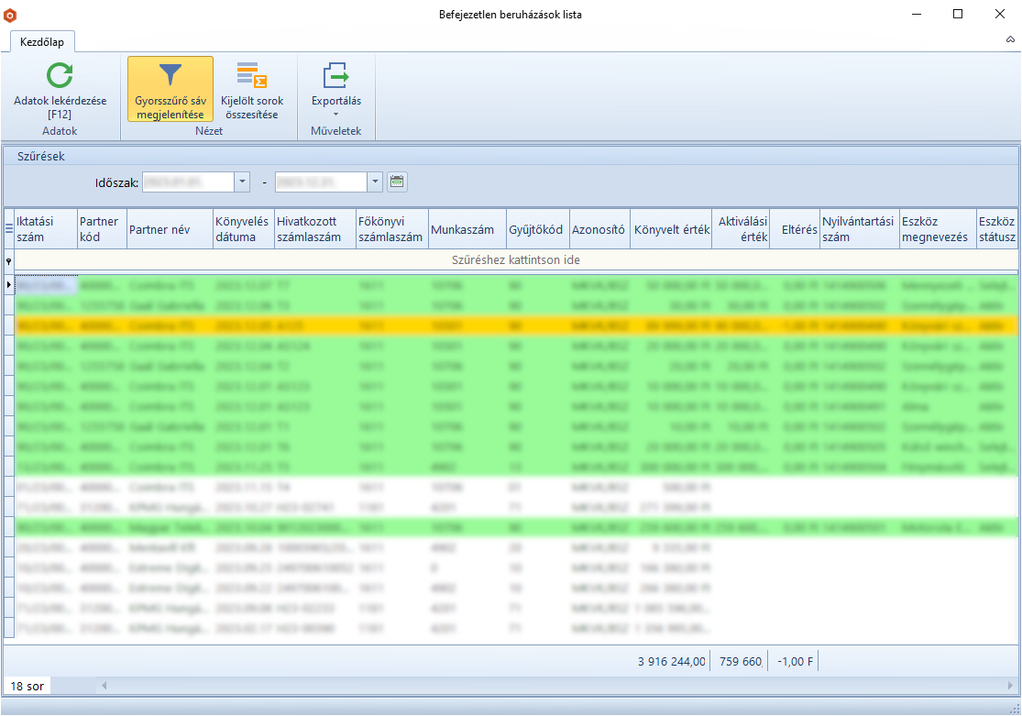Screen dimensions: 1022x716
Task: Open the calendar period picker icon
Action: [397, 182]
